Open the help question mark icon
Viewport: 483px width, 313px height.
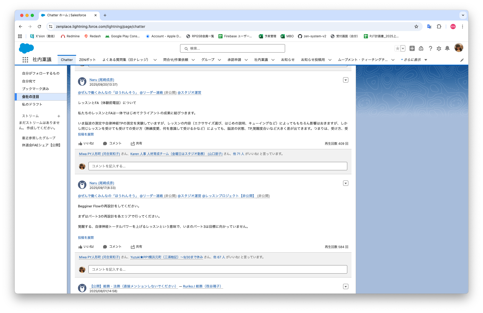[x=430, y=49]
